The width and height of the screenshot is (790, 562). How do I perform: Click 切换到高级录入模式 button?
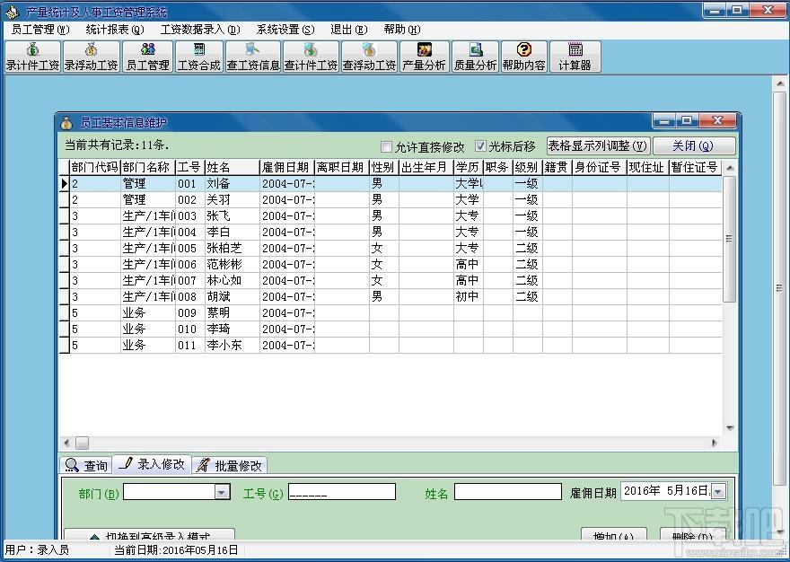coord(150,534)
